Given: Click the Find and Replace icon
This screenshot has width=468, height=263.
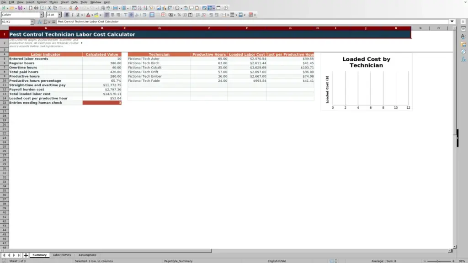Looking at the screenshot, I should point(103,8).
